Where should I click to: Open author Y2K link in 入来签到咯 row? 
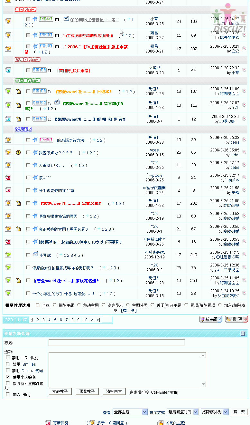point(154,163)
